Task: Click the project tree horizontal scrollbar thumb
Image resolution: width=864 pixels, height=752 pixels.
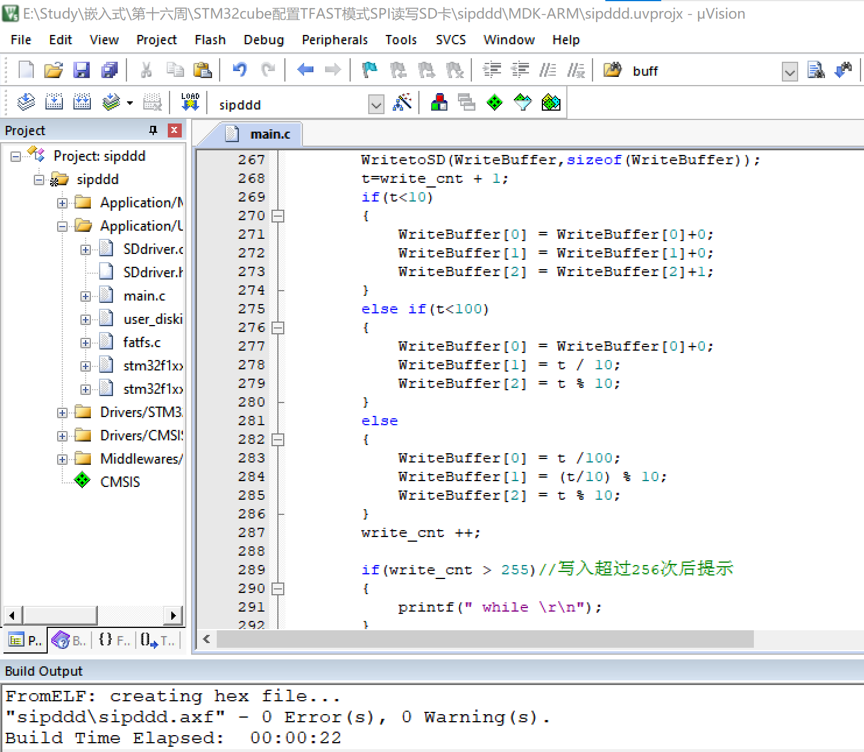Action: pyautogui.click(x=61, y=615)
